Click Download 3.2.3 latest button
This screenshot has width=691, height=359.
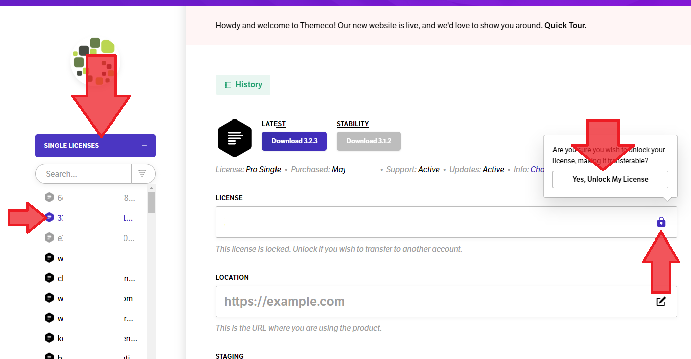[x=294, y=141]
